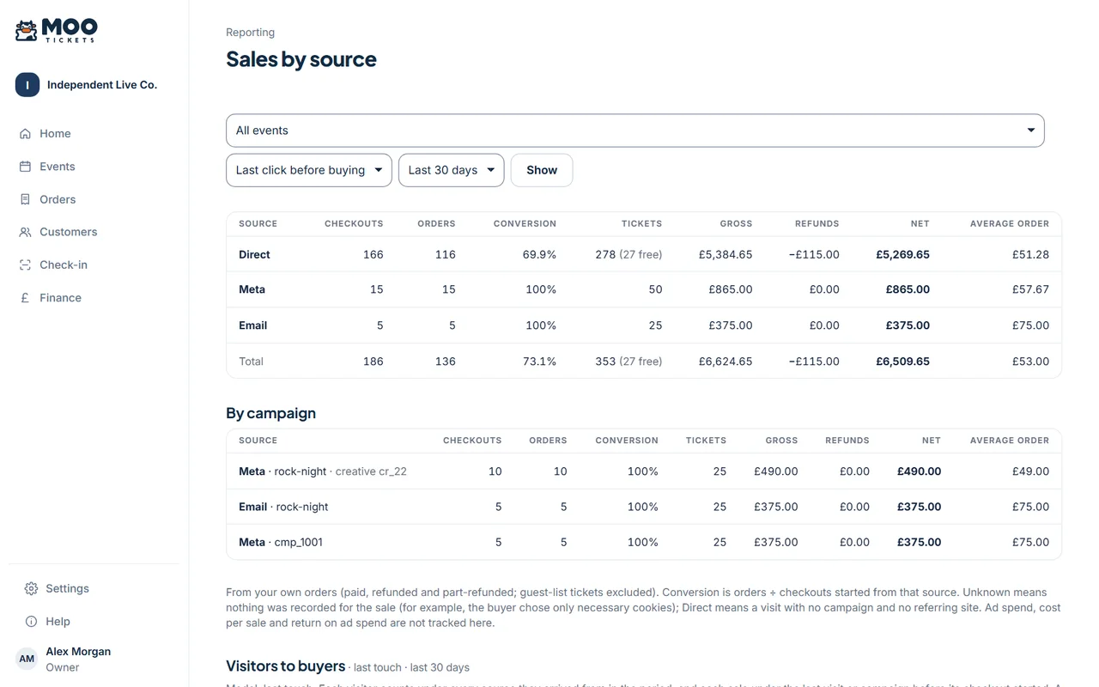Open the Check-in menu item
1099x687 pixels.
pyautogui.click(x=64, y=264)
